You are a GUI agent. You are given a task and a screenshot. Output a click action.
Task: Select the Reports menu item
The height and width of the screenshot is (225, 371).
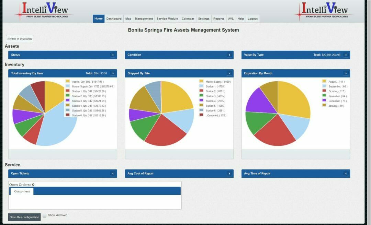218,19
